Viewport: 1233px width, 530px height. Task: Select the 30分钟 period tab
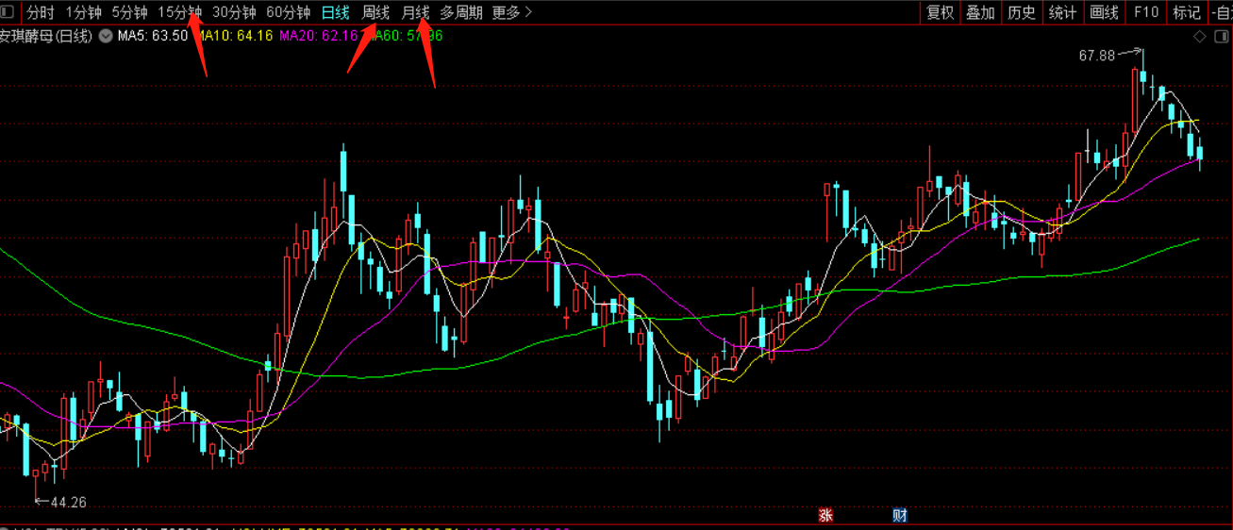[234, 12]
